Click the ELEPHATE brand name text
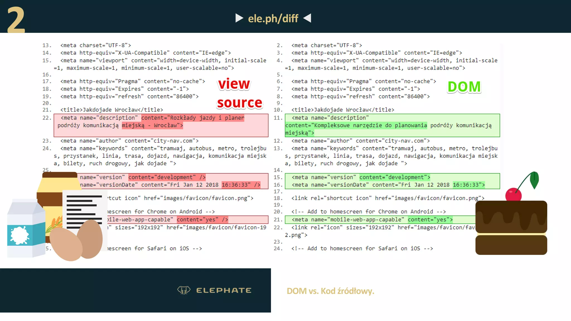571x321 pixels. click(224, 290)
